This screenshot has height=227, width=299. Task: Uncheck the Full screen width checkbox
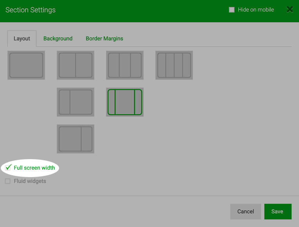8,168
